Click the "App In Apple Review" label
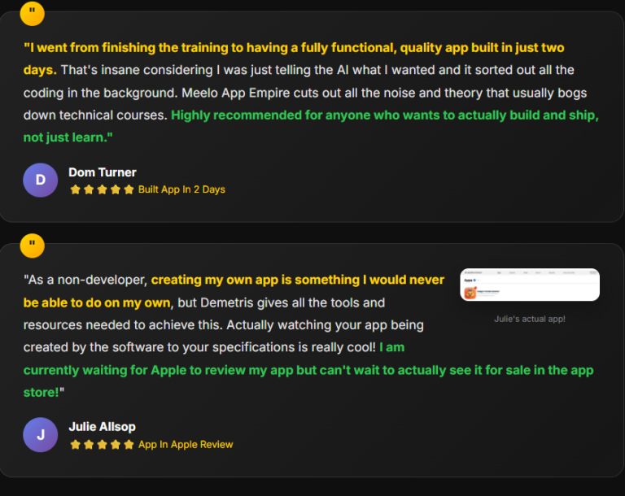Image resolution: width=625 pixels, height=496 pixels. 186,445
